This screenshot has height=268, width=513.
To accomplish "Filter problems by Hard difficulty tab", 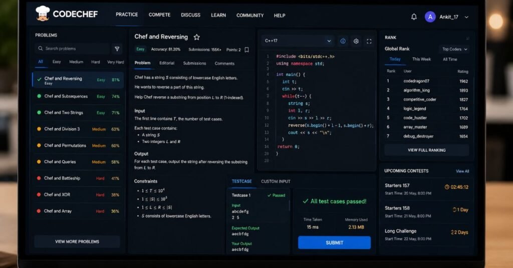I will coord(96,61).
